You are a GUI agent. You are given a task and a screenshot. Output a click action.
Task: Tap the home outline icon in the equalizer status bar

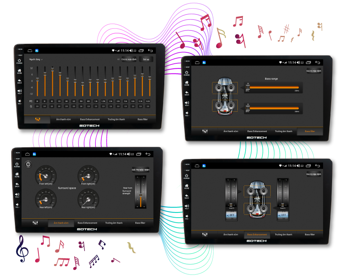[30, 50]
